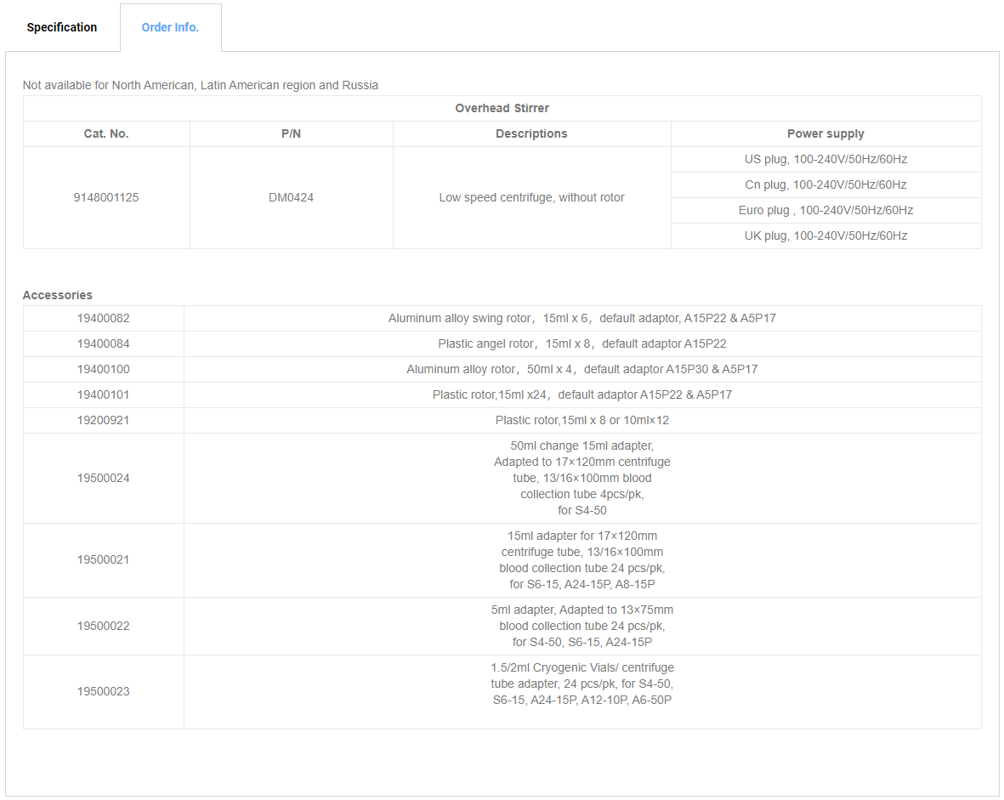Viewport: 1004px width, 800px height.
Task: Click the Overhead Stirrer table title
Action: [x=502, y=108]
